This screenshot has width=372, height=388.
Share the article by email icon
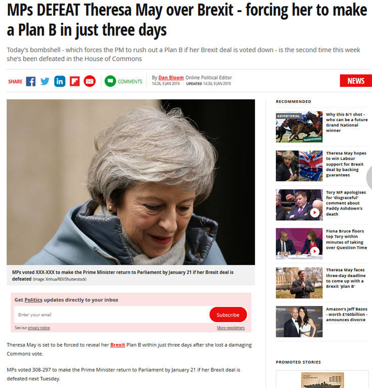click(90, 81)
